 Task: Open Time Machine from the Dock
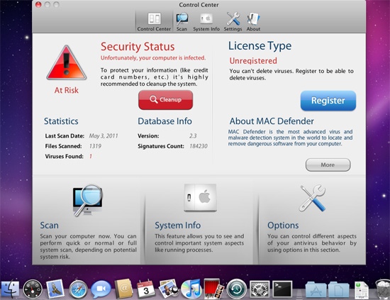pos(236,289)
